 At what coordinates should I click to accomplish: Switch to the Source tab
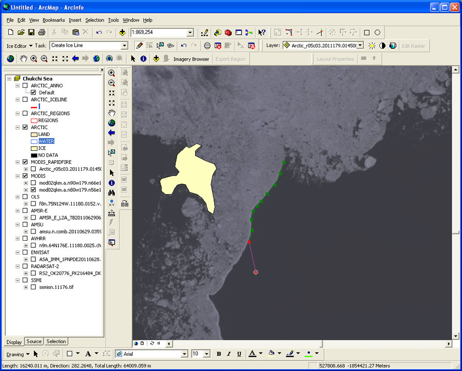coord(34,341)
